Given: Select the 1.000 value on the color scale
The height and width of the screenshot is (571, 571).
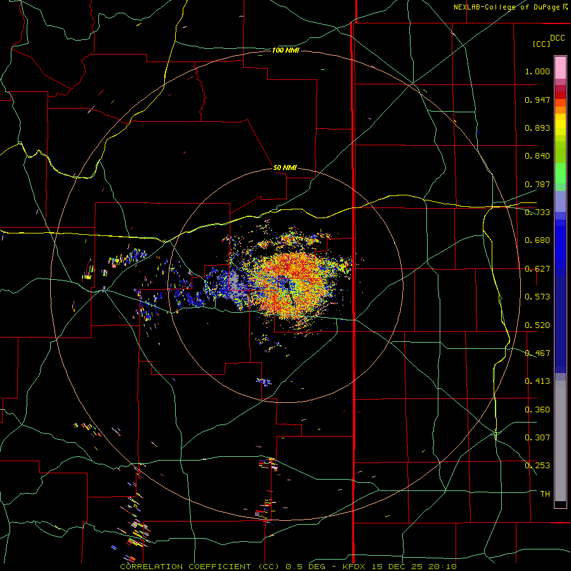Looking at the screenshot, I should 537,71.
